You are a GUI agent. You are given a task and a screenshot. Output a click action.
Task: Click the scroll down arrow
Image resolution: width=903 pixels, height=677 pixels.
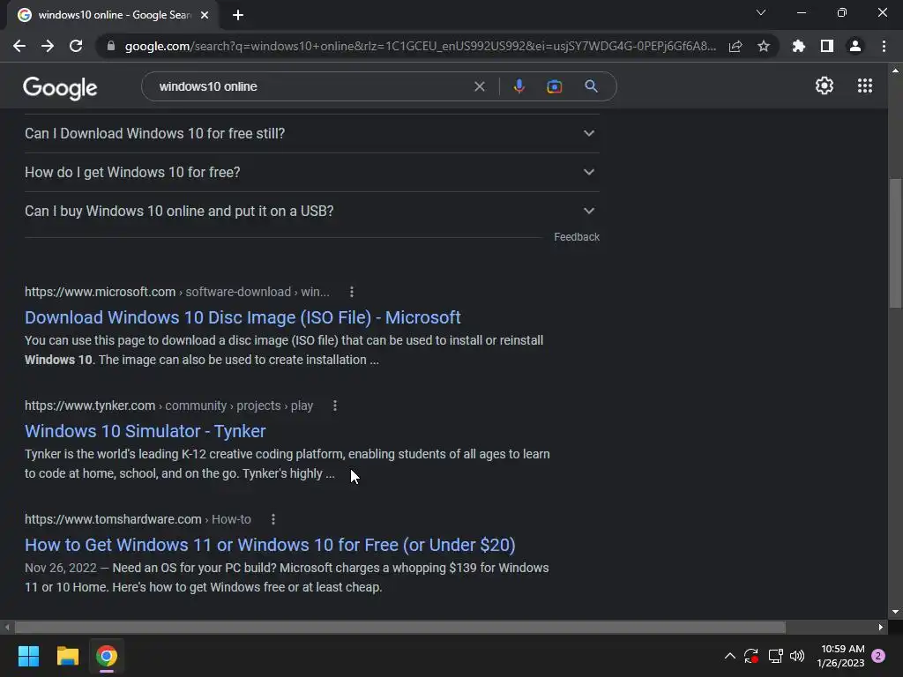click(895, 612)
